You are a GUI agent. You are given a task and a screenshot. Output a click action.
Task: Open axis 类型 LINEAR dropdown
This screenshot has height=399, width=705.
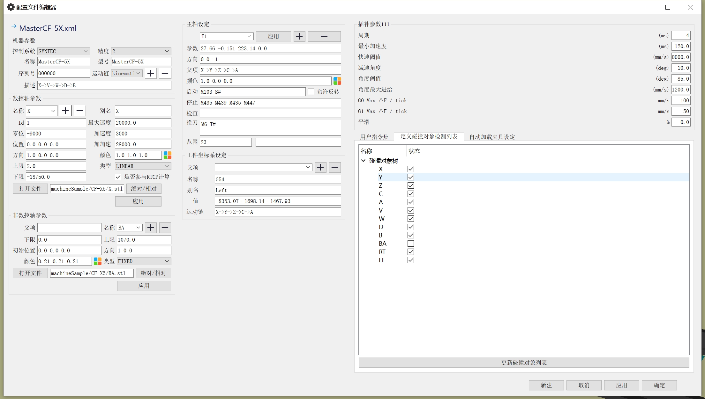(143, 166)
